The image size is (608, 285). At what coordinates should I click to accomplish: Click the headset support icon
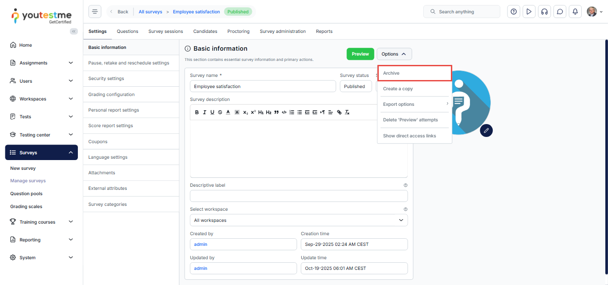tap(544, 12)
